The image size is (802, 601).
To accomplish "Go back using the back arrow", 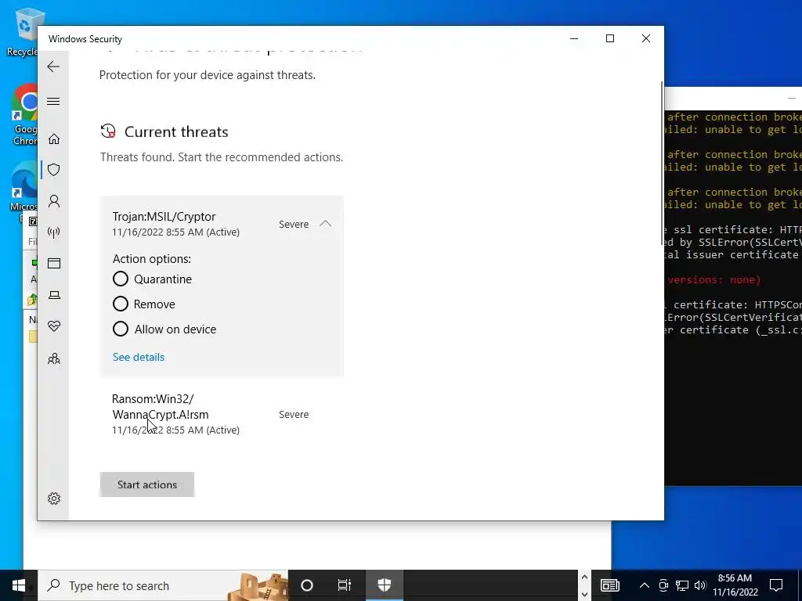I will point(53,67).
